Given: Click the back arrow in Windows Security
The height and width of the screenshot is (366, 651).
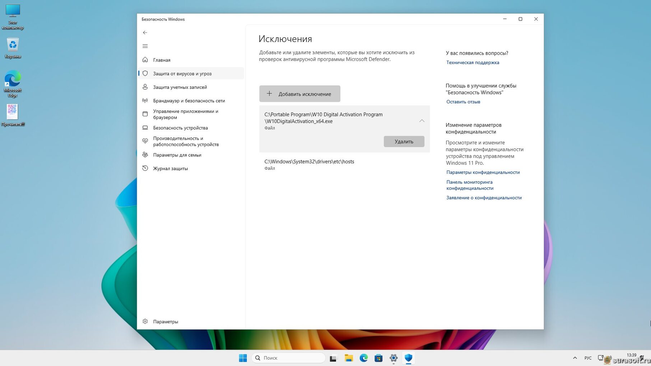Looking at the screenshot, I should (x=145, y=33).
